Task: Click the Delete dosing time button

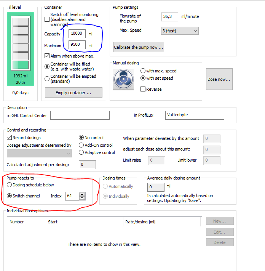Action: (220, 242)
